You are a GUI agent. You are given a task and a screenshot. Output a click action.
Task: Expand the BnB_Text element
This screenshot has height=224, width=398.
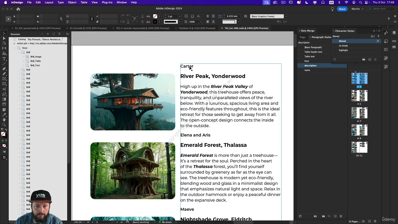(x=23, y=65)
